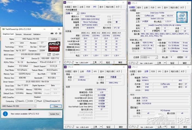192x130 pixels.
Task: Open 测试分数 tab in the memory window
Action: point(110,71)
